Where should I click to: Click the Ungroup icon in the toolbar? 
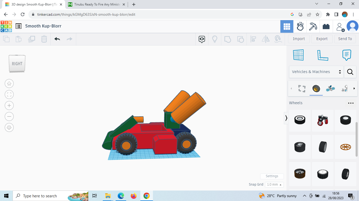[240, 39]
